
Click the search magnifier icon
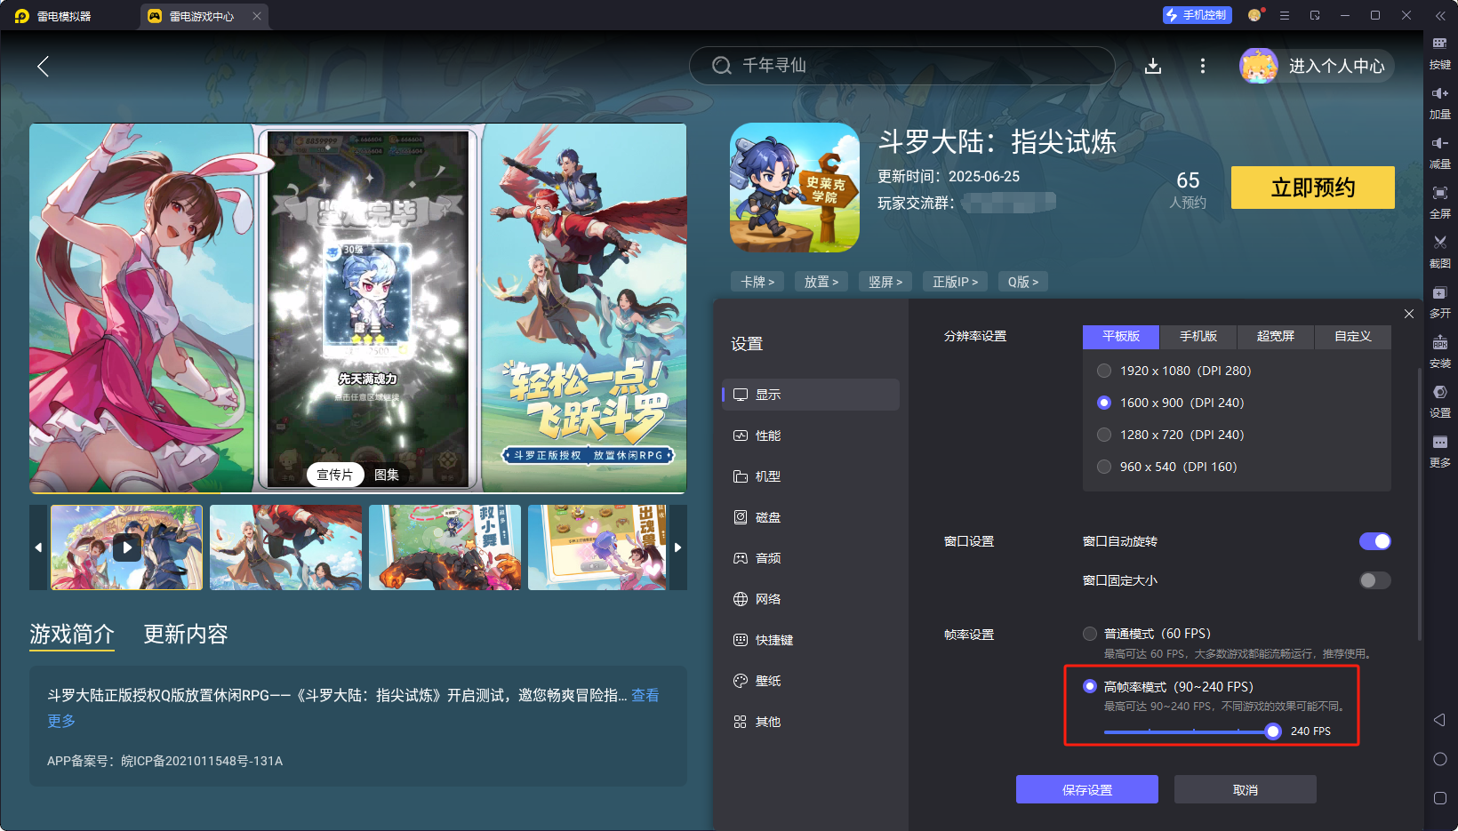point(721,66)
